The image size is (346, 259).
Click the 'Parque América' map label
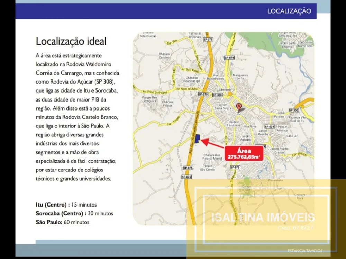coord(282,128)
